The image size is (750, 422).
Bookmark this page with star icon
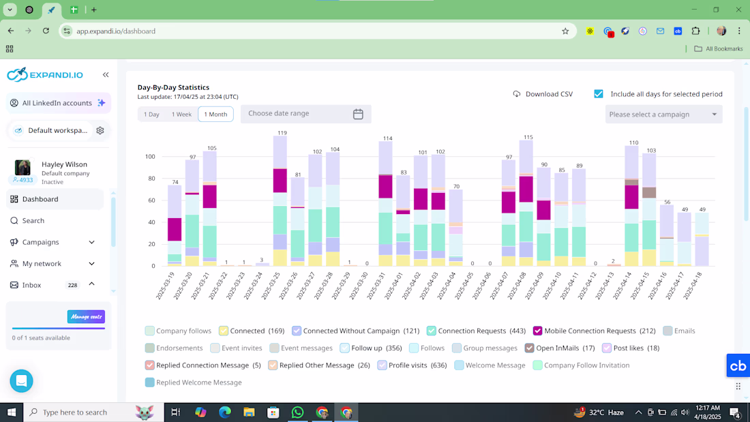point(565,31)
